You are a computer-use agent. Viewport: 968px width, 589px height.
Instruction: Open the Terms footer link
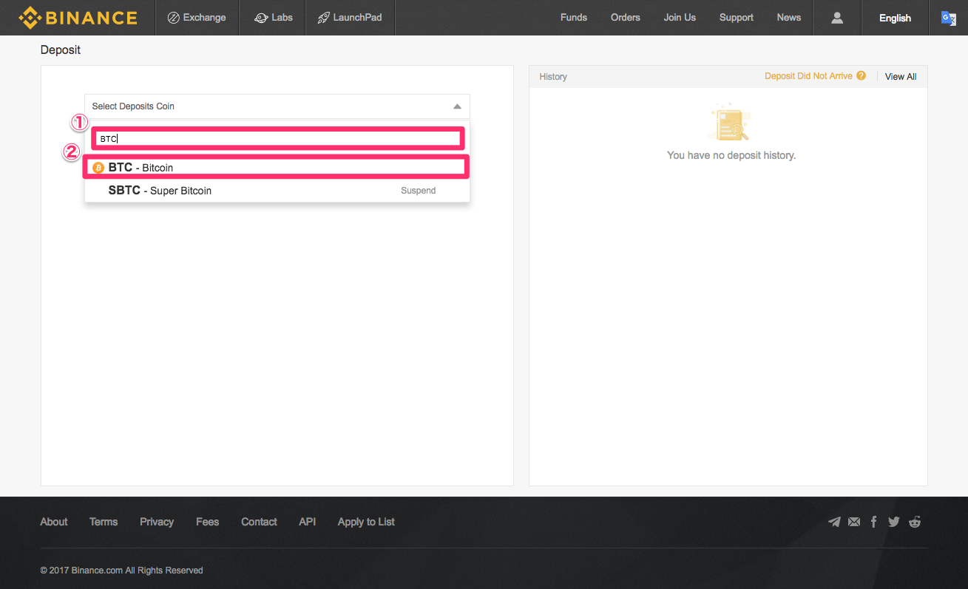click(104, 522)
